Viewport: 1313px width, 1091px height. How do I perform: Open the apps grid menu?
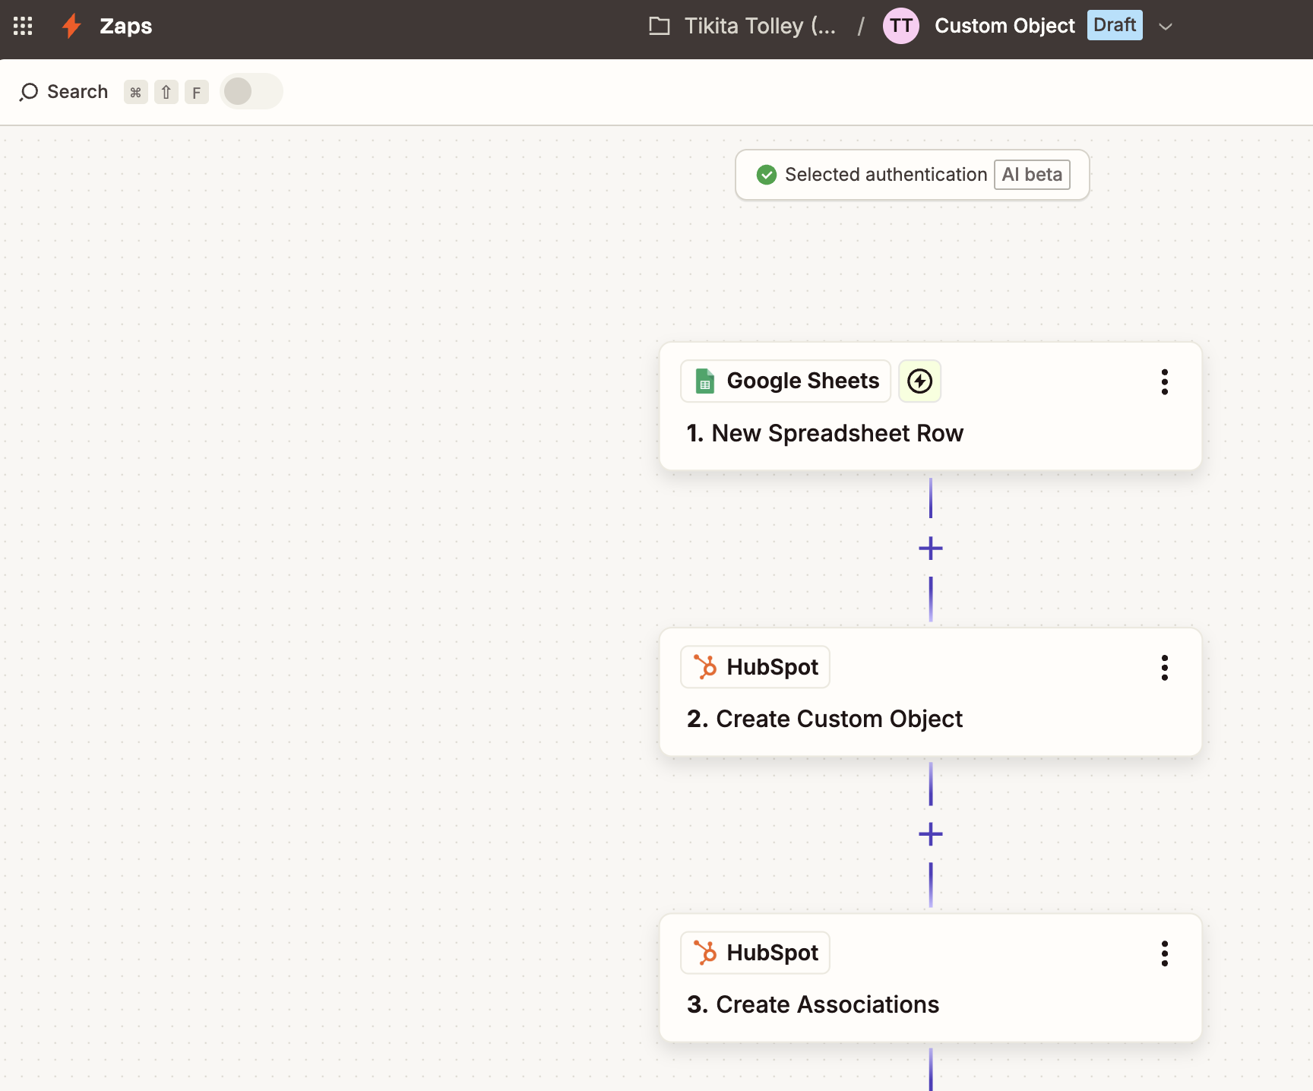(23, 26)
